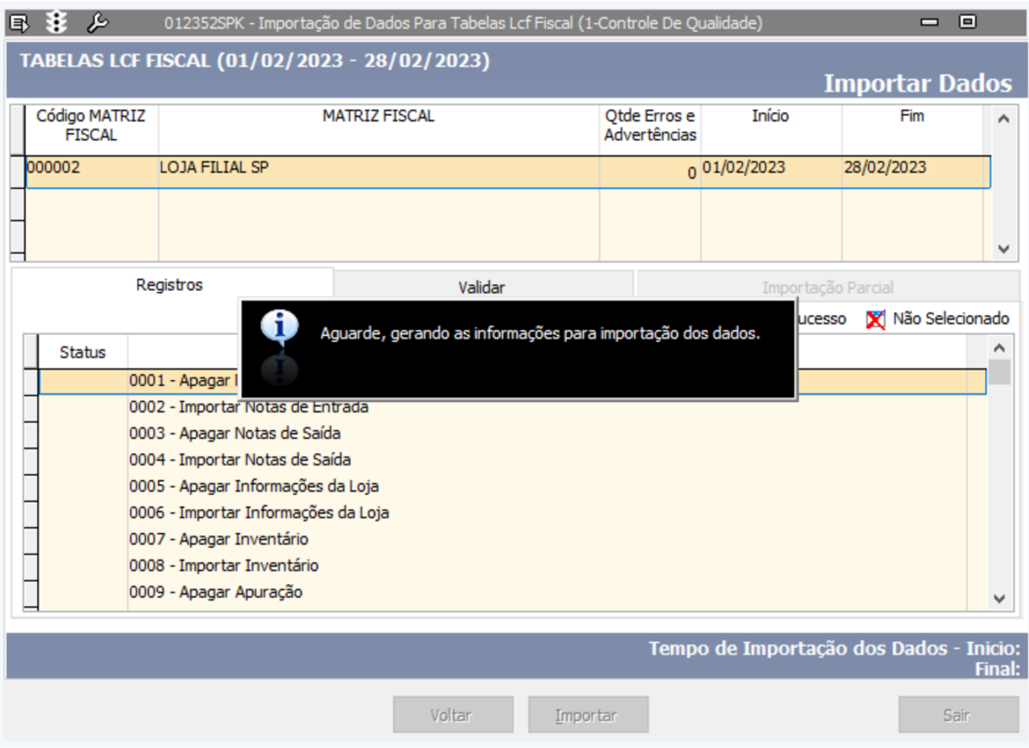The height and width of the screenshot is (748, 1029).
Task: Click the Tempo de Importação dos Dados label
Action: 834,649
